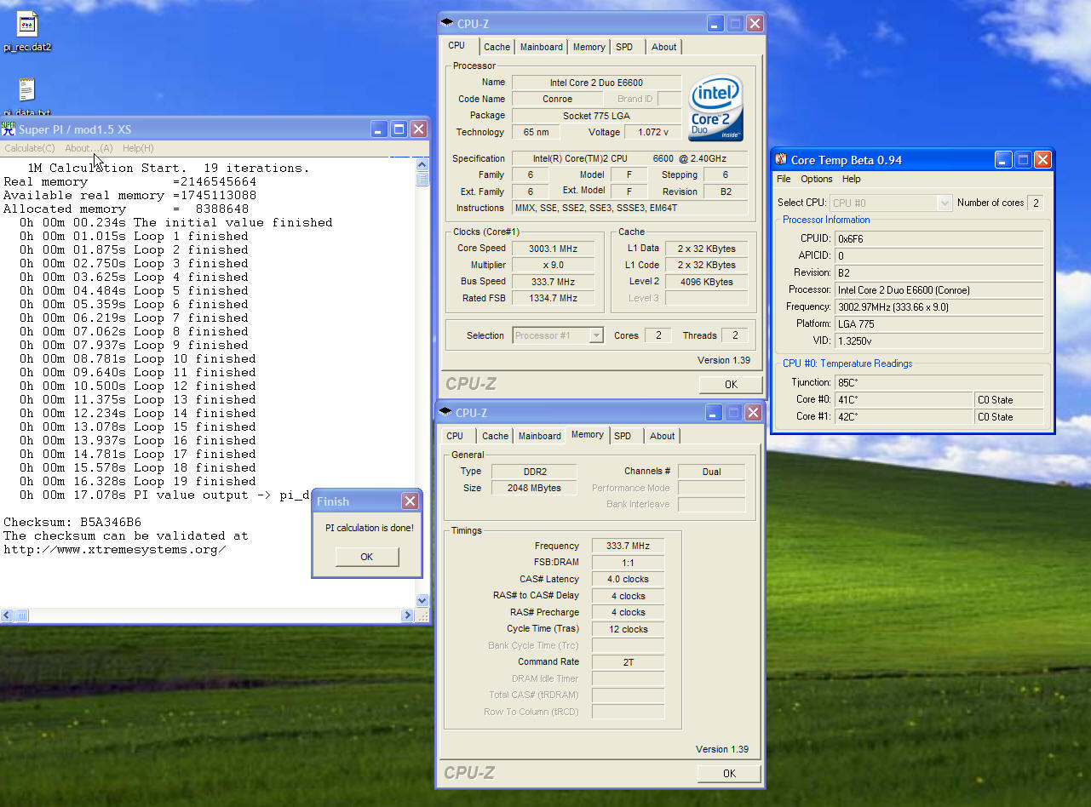The width and height of the screenshot is (1091, 807).
Task: Open Help menu in Core Temp
Action: (852, 179)
